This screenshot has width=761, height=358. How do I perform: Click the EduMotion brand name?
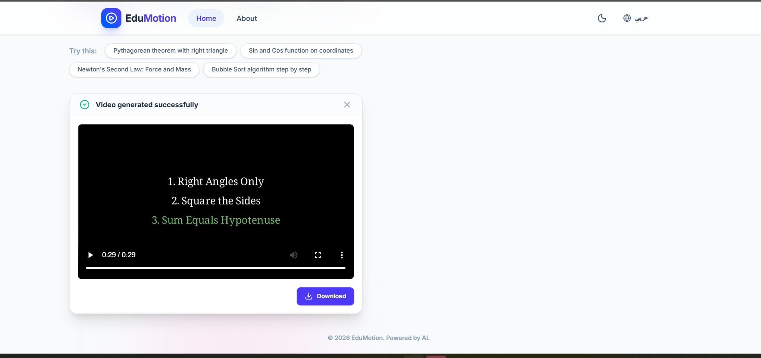coord(151,18)
